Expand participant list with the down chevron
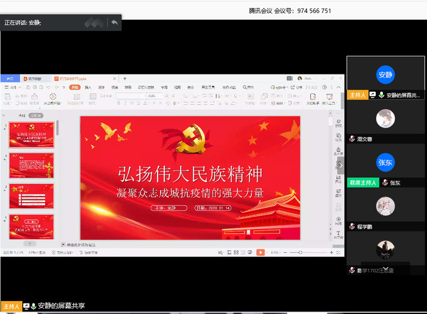This screenshot has height=314, width=427. click(x=385, y=268)
